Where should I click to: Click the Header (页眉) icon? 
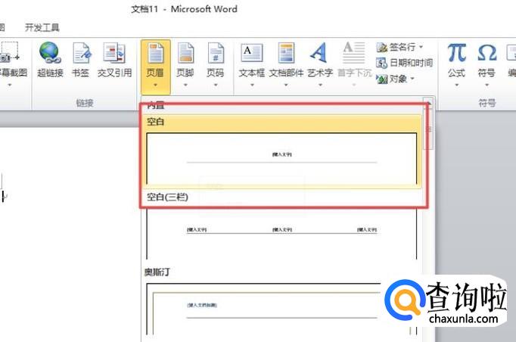point(155,53)
